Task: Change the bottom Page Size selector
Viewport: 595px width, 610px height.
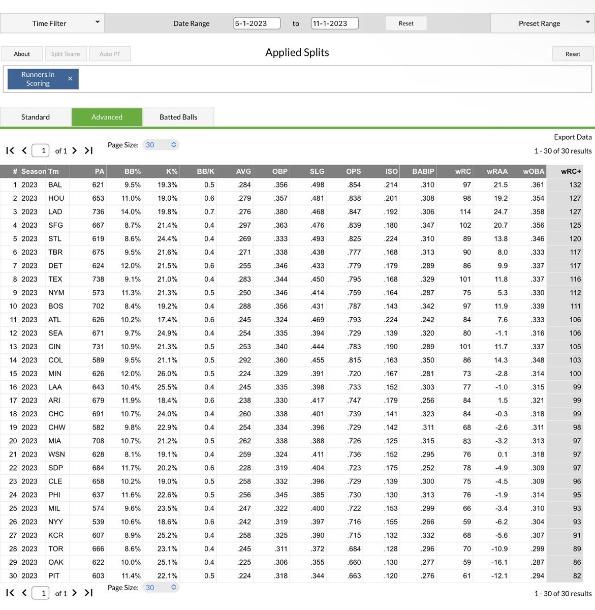Action: (161, 587)
